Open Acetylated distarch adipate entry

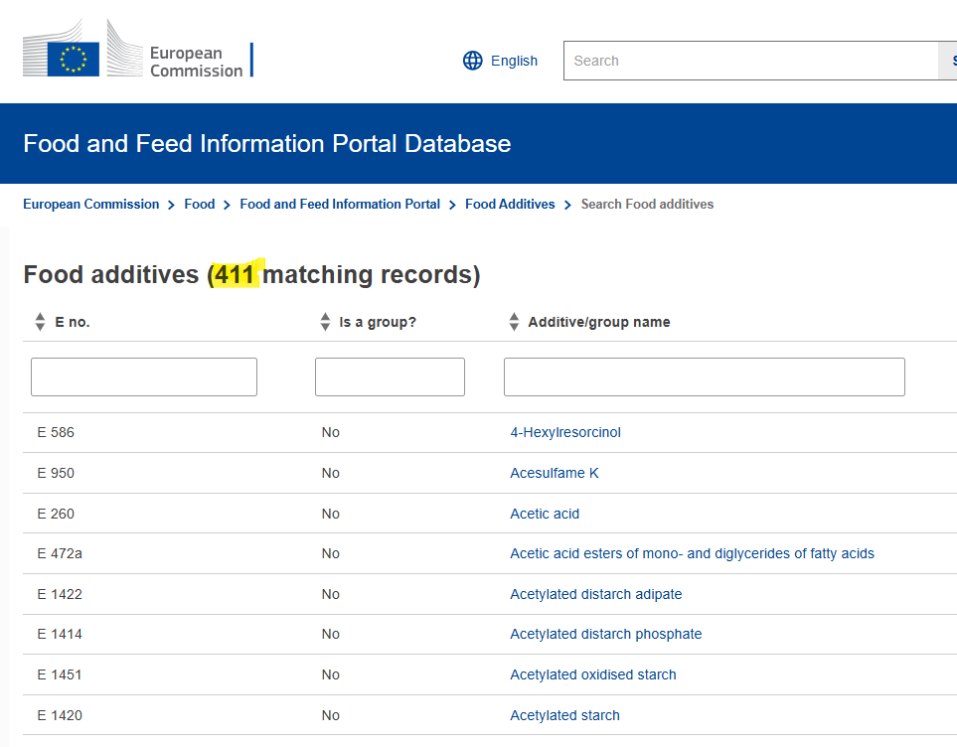[595, 594]
